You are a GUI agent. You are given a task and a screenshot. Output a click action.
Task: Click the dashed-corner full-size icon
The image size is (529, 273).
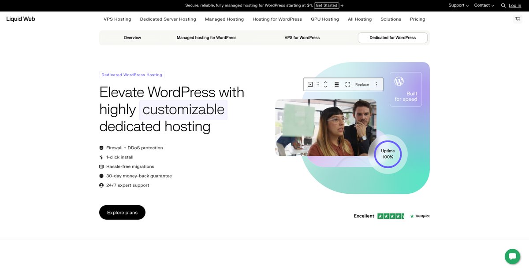click(x=348, y=85)
